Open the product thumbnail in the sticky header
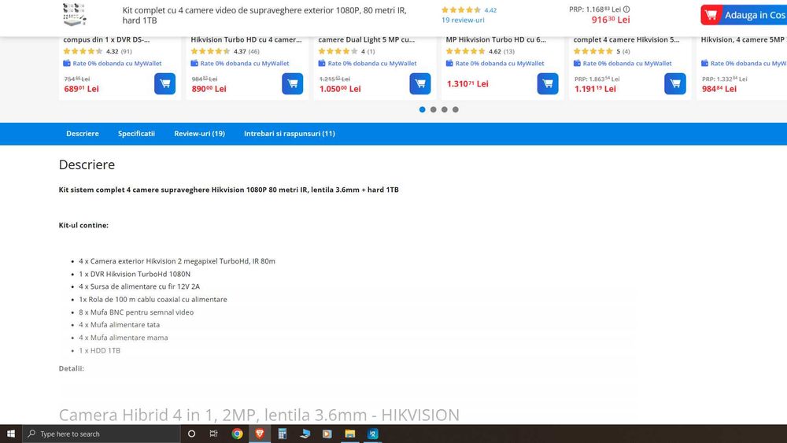The height and width of the screenshot is (443, 787). pos(75,14)
